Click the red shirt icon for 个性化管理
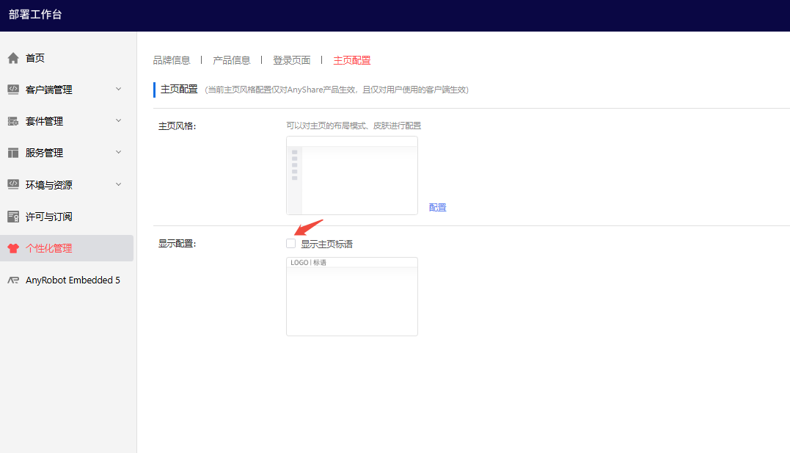 [x=13, y=248]
